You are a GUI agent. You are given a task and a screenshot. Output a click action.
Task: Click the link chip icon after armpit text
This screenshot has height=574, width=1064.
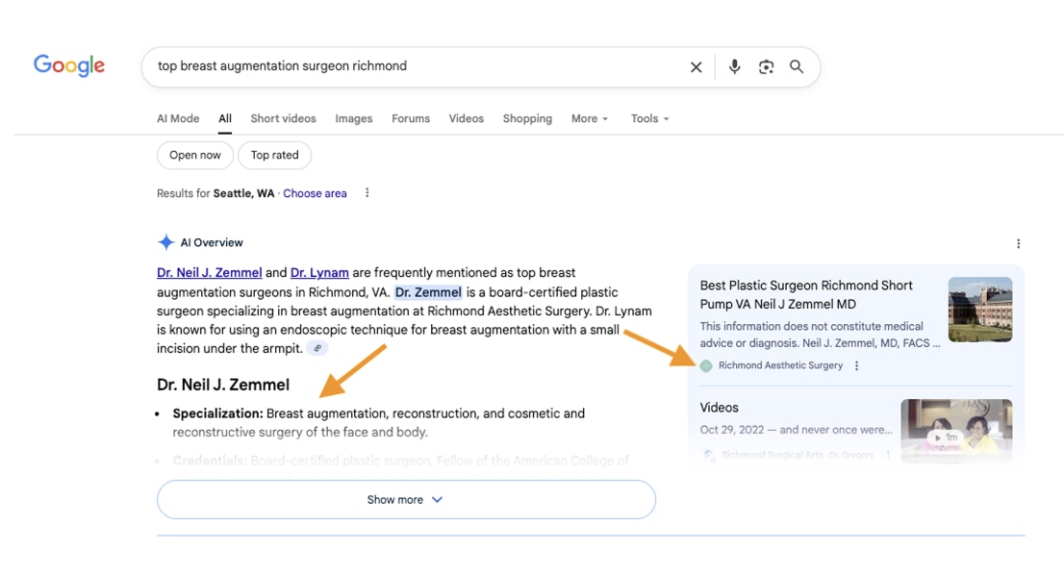click(317, 349)
